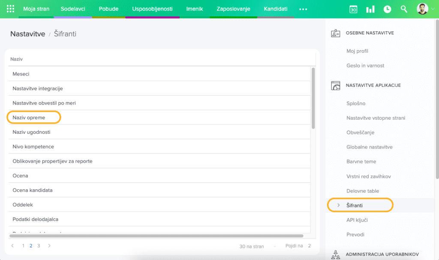
Task: Click the Osebne nastavitve section icon
Action: tap(336, 33)
